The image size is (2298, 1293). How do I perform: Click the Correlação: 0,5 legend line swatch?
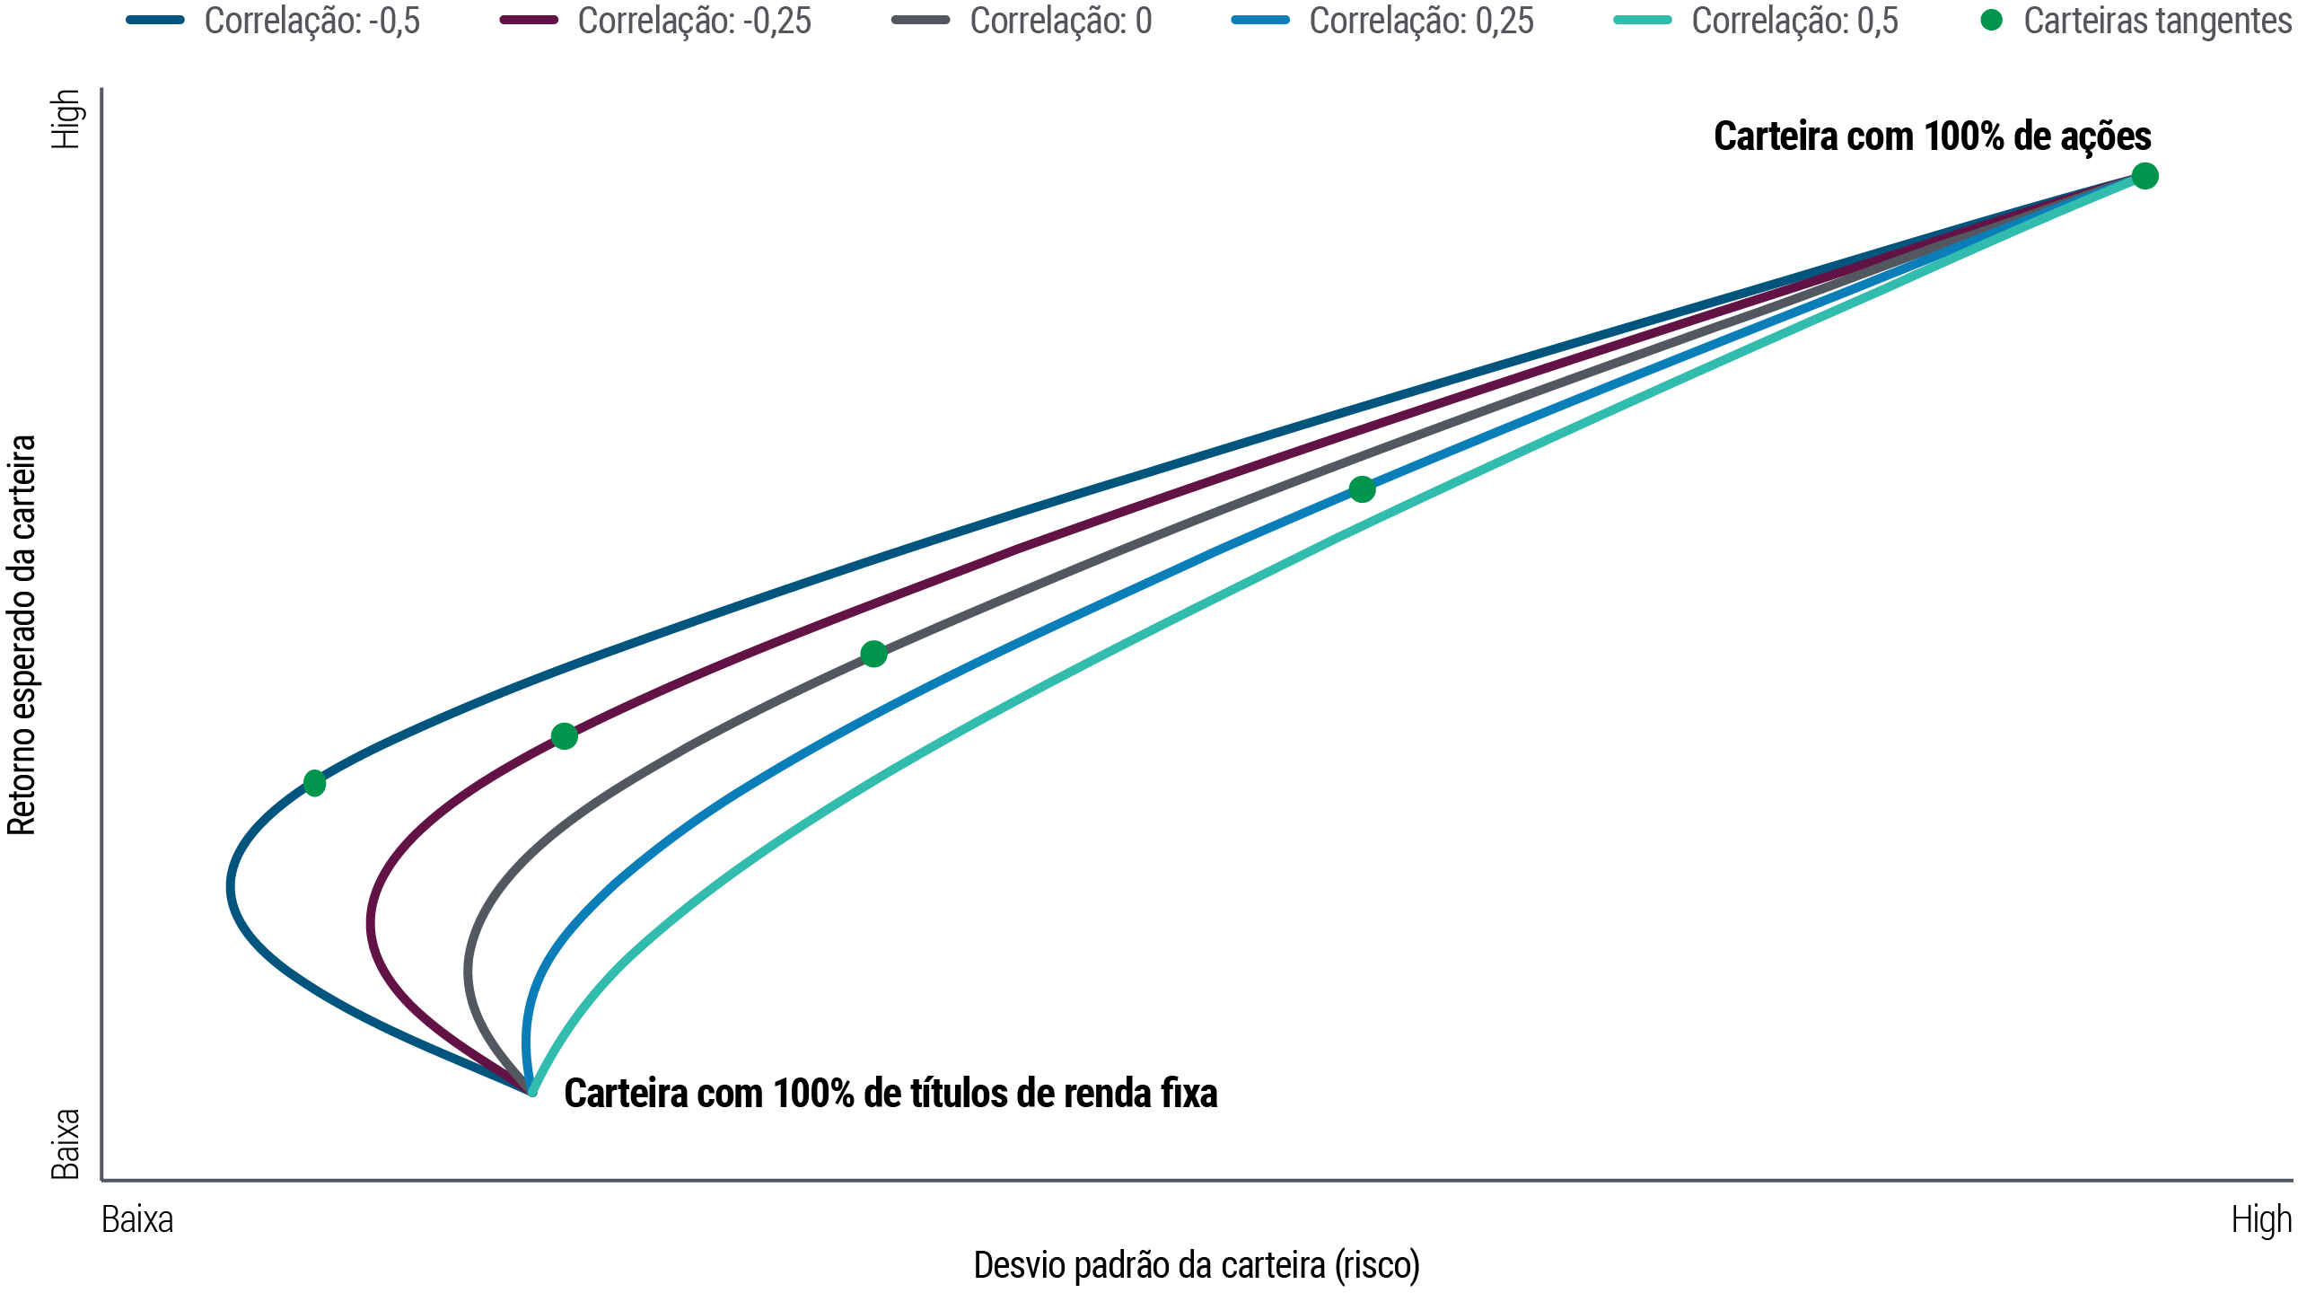(1642, 21)
